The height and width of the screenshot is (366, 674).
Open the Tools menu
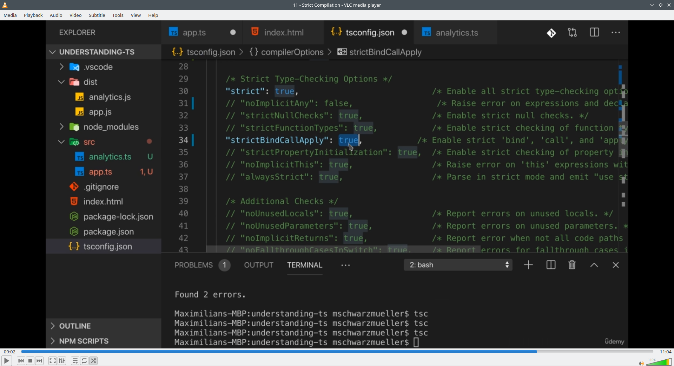118,15
